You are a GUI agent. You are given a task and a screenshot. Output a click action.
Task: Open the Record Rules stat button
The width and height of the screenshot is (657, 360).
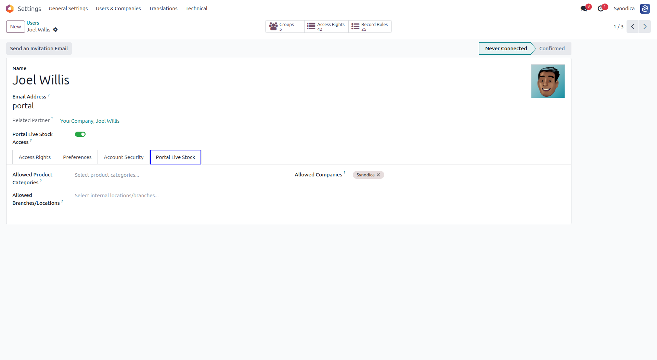[x=370, y=27]
